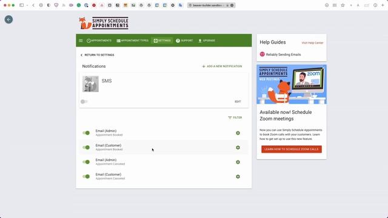Screen dimensions: 388x218
Task: Go to the Support tab
Action: (x=184, y=41)
